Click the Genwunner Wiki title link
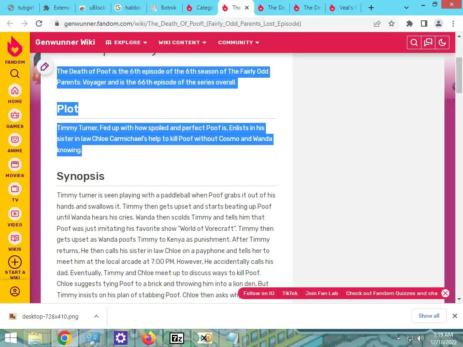Image resolution: width=463 pixels, height=347 pixels. click(x=65, y=42)
